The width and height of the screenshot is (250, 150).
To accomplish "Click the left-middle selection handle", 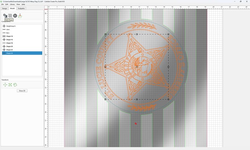I will 105,67.
